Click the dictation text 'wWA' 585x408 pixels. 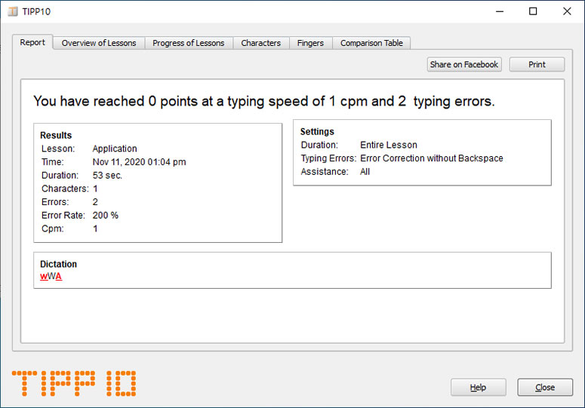51,277
